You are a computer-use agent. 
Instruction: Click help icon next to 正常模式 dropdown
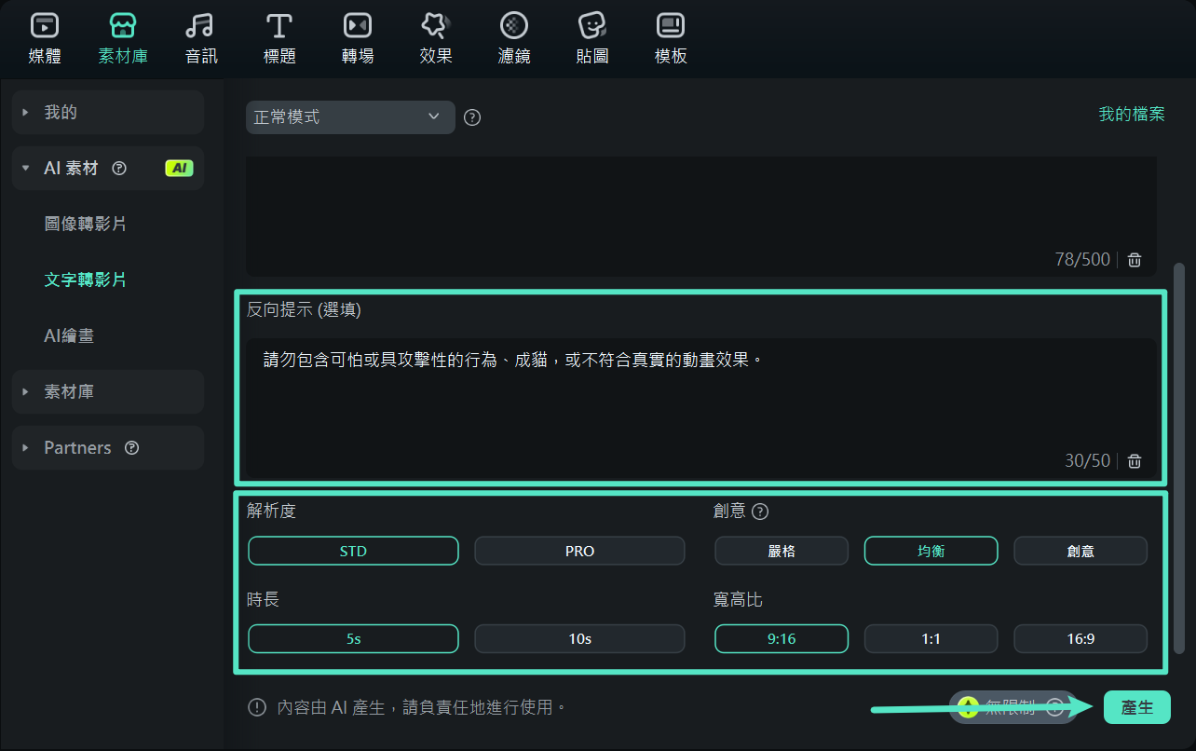472,117
